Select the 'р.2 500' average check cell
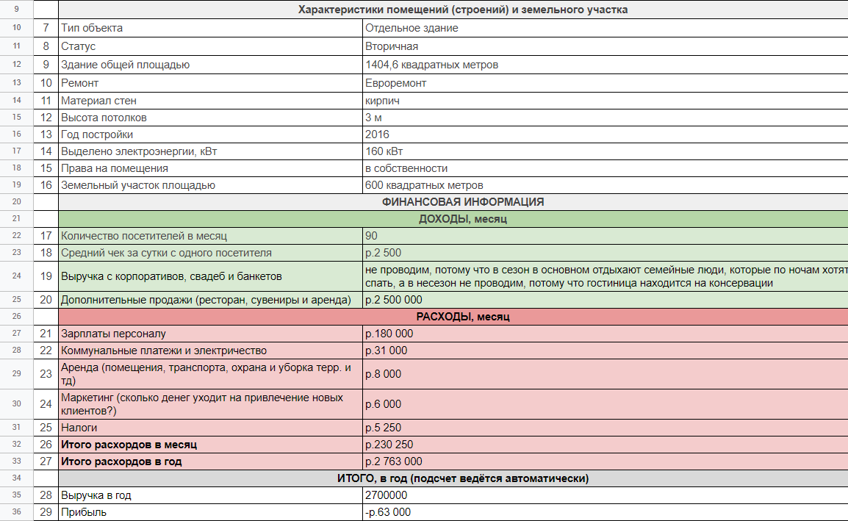The width and height of the screenshot is (848, 521). click(606, 253)
